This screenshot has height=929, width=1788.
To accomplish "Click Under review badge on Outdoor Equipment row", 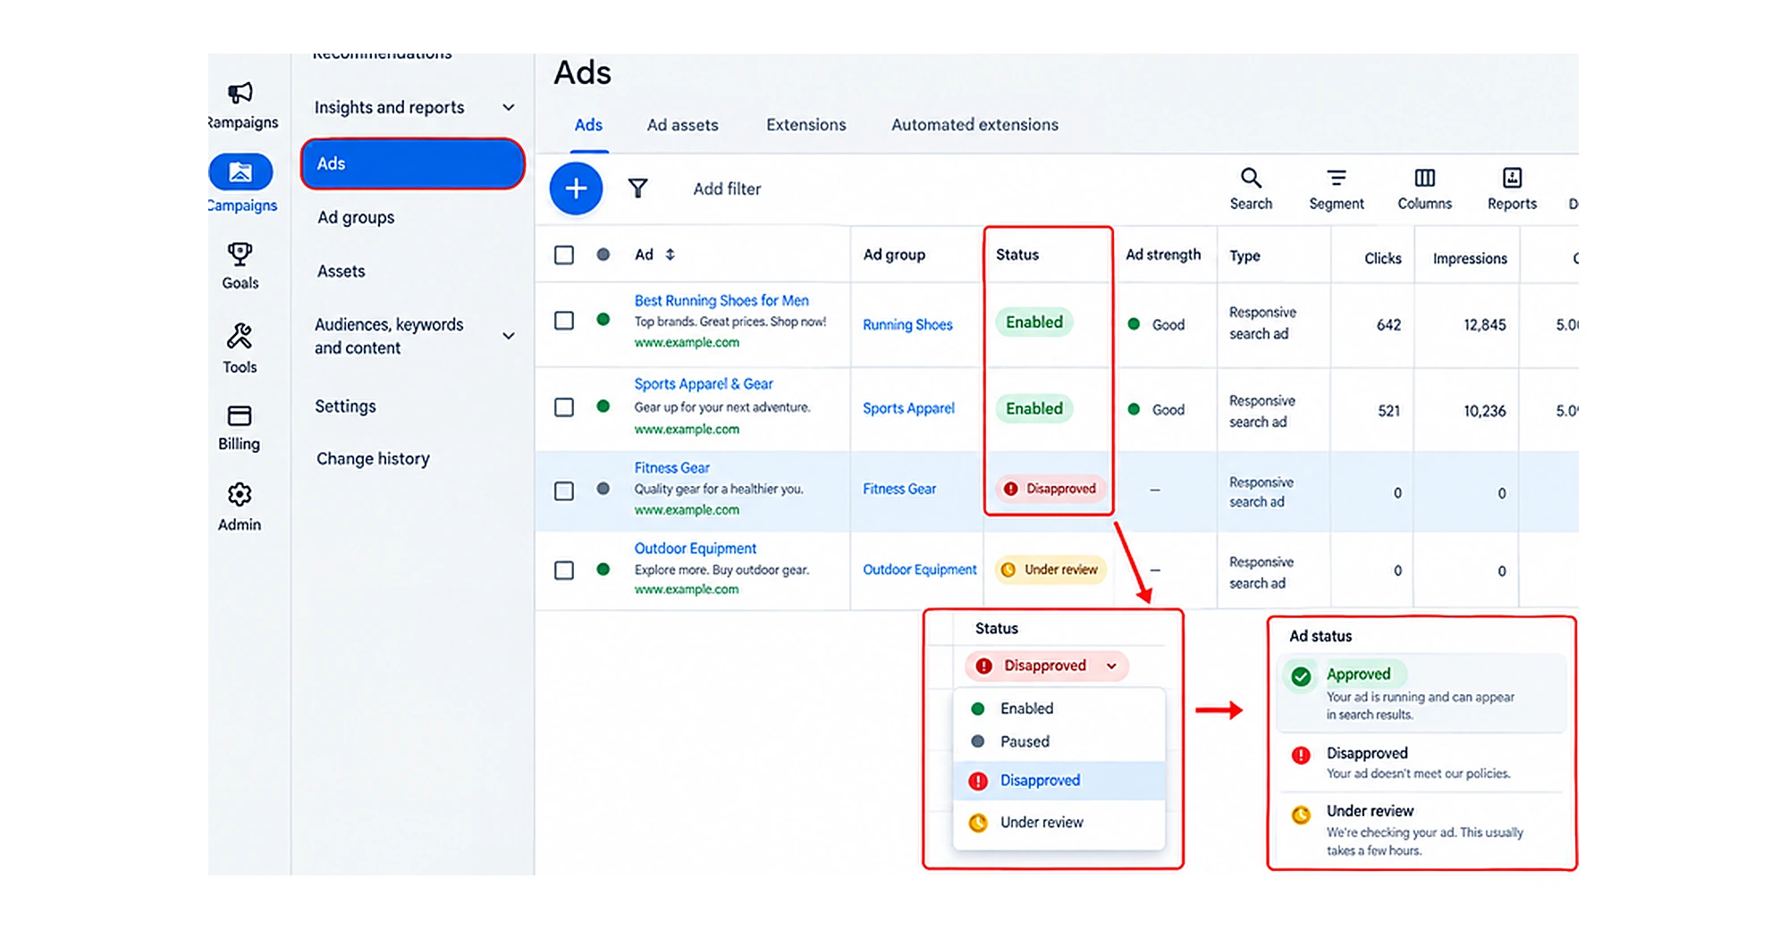I will [x=1050, y=569].
